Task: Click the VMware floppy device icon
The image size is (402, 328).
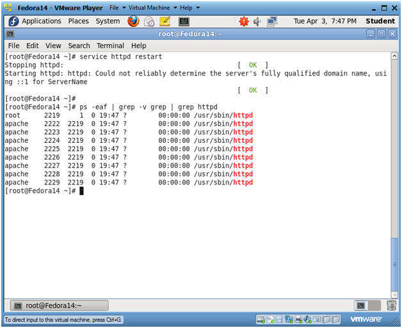Action: pos(279,320)
